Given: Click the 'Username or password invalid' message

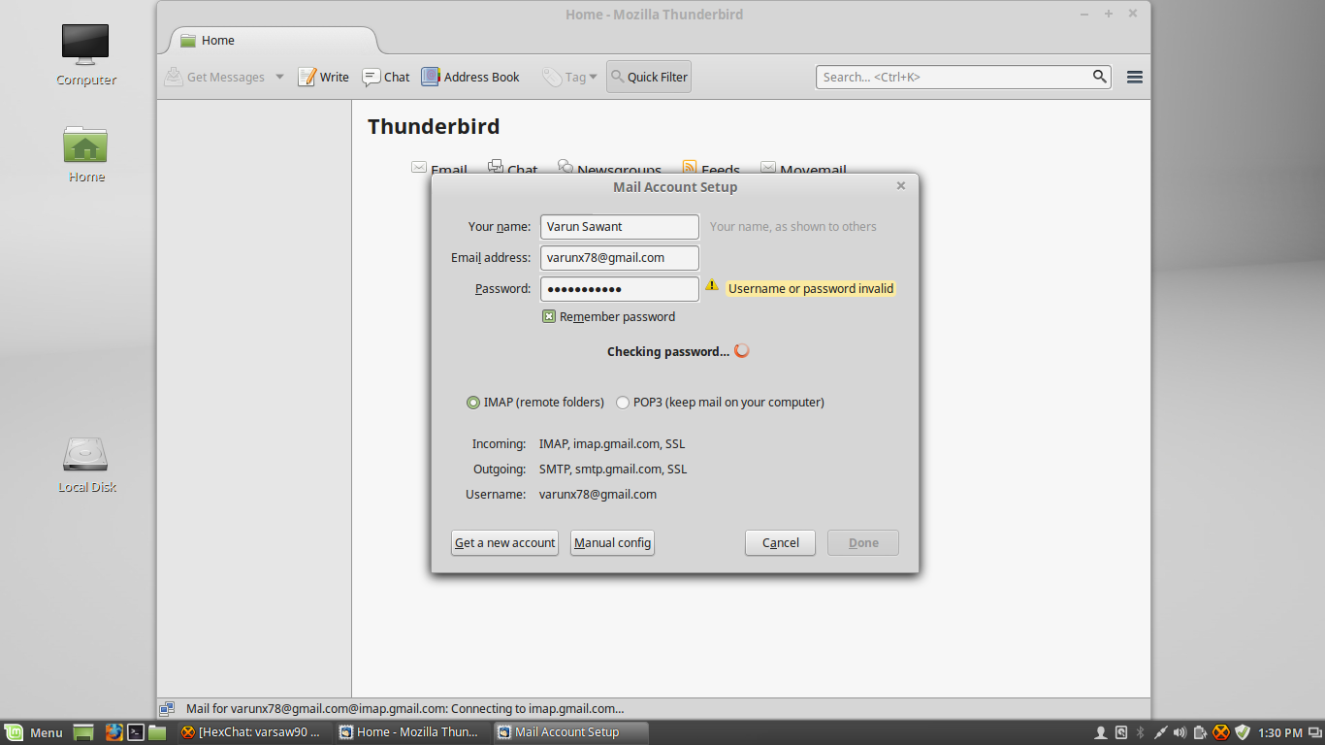Looking at the screenshot, I should [811, 288].
